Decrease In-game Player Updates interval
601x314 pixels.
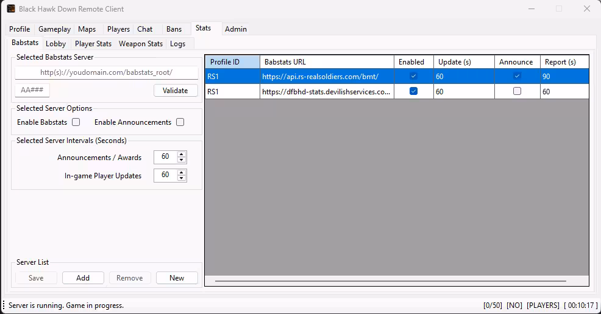182,178
